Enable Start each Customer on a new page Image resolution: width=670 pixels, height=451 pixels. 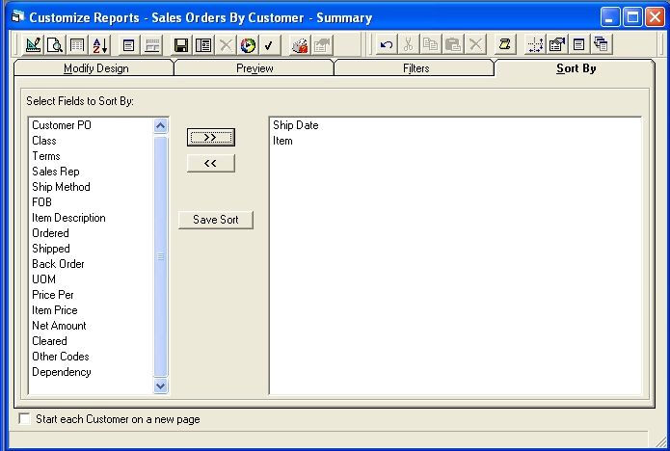[x=25, y=418]
